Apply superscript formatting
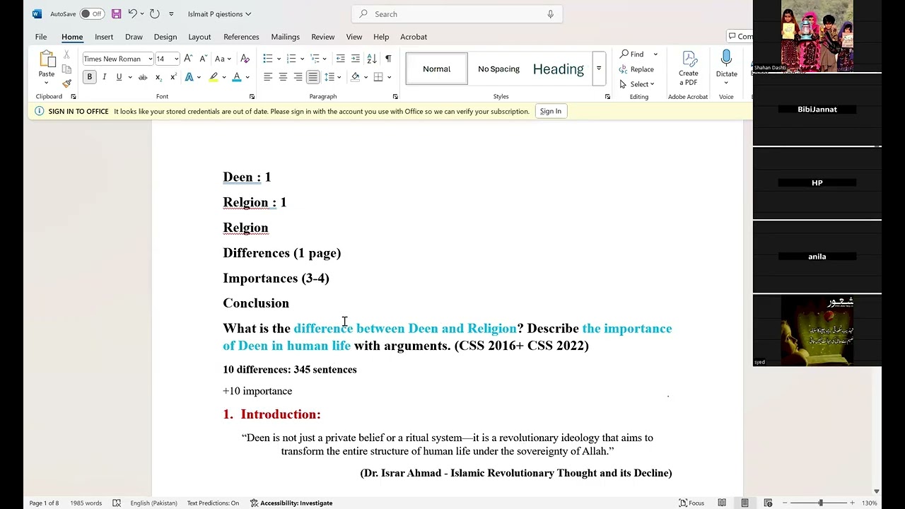 coord(173,77)
